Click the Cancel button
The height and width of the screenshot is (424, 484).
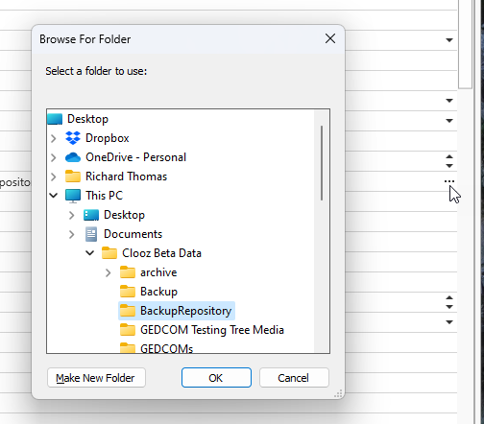pos(294,378)
